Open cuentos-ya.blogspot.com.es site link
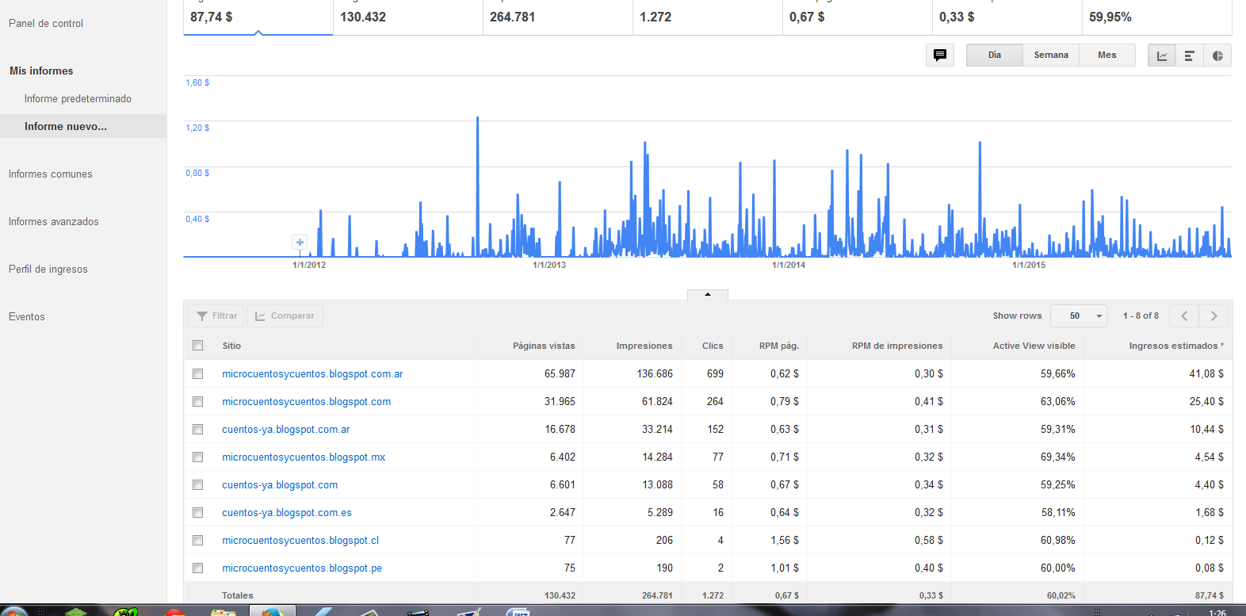1246x616 pixels. 287,513
